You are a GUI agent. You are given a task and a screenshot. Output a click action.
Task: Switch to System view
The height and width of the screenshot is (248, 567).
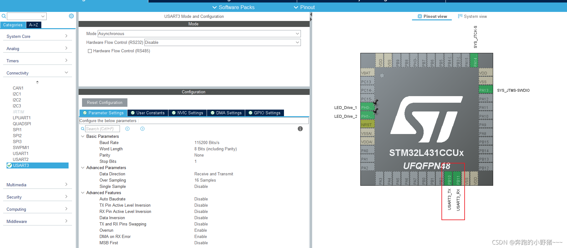point(472,16)
